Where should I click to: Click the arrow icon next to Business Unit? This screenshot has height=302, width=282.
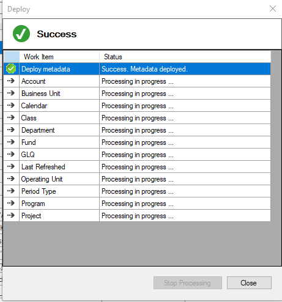click(11, 93)
